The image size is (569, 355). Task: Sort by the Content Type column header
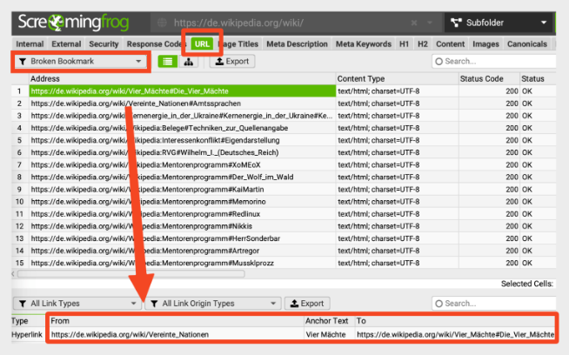pyautogui.click(x=398, y=79)
